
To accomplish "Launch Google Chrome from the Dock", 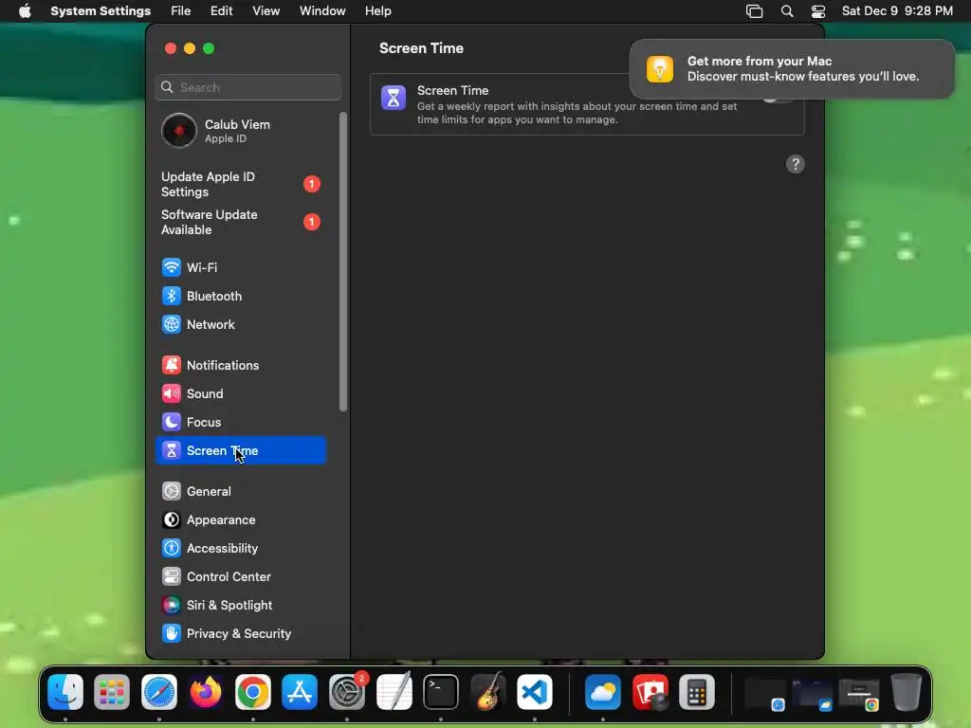I will click(x=252, y=692).
